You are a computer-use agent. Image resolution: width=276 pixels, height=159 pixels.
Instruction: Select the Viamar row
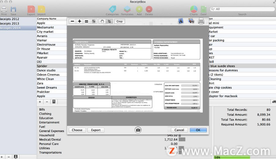52,40
